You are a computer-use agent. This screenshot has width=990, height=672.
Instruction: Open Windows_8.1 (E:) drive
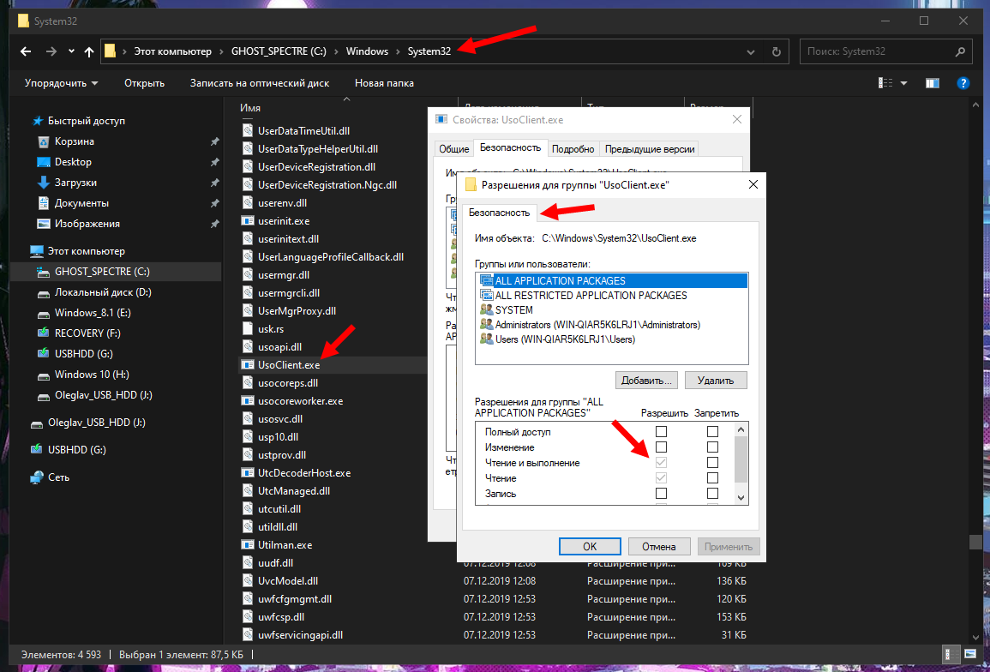click(x=93, y=313)
